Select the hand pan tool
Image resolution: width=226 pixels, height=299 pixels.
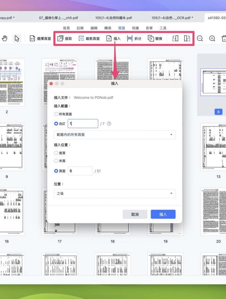pos(5,39)
